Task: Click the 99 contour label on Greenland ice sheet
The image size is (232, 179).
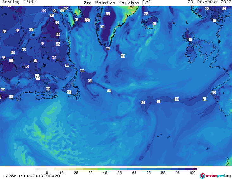Action: click(x=108, y=14)
